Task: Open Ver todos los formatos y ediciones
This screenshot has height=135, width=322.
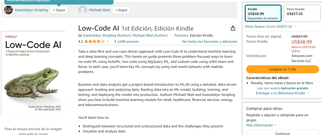Action: coord(209,41)
